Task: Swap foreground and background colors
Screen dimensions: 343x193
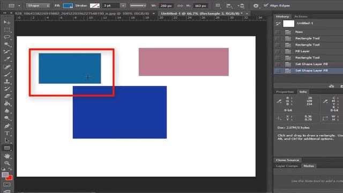Action: click(x=10, y=169)
